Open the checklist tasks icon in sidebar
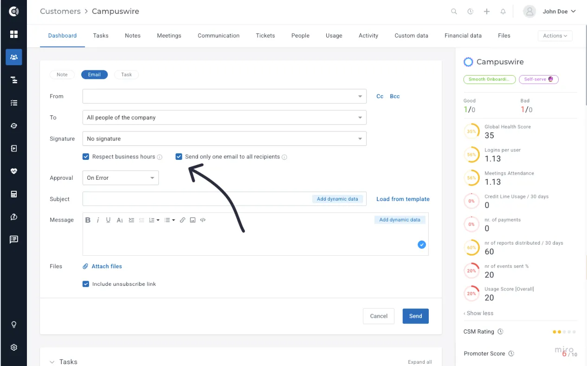The image size is (587, 366). tap(14, 103)
